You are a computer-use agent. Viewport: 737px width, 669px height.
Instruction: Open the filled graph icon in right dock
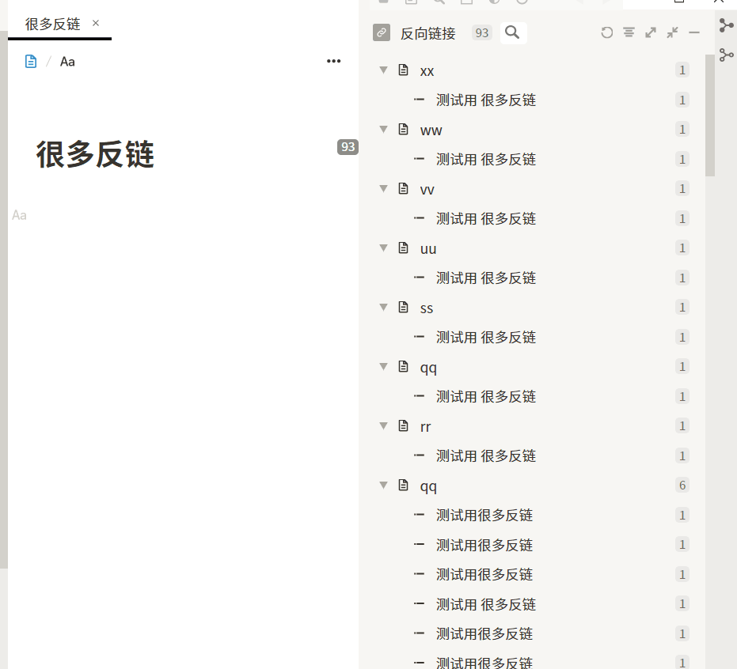tap(726, 25)
